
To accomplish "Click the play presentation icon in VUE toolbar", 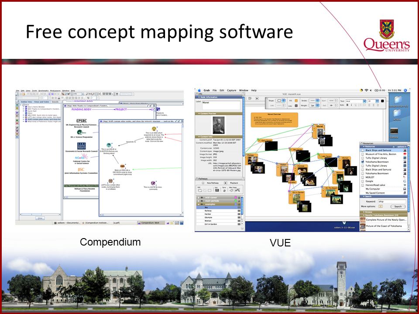I will (257, 99).
